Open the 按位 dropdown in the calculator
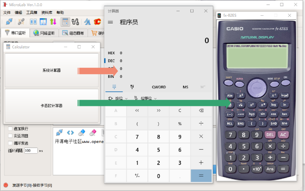Viewport: 305px width, 191px height. pyautogui.click(x=118, y=98)
